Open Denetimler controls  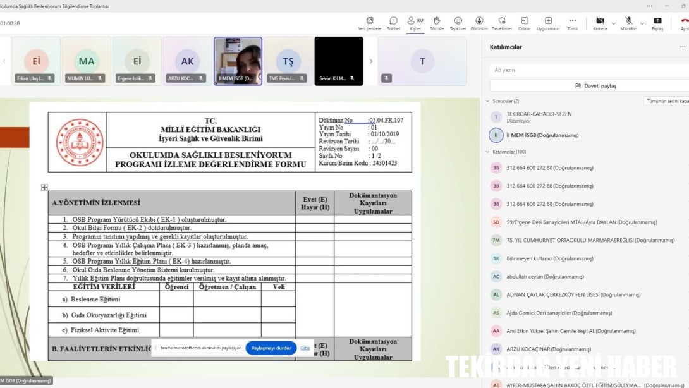[502, 24]
